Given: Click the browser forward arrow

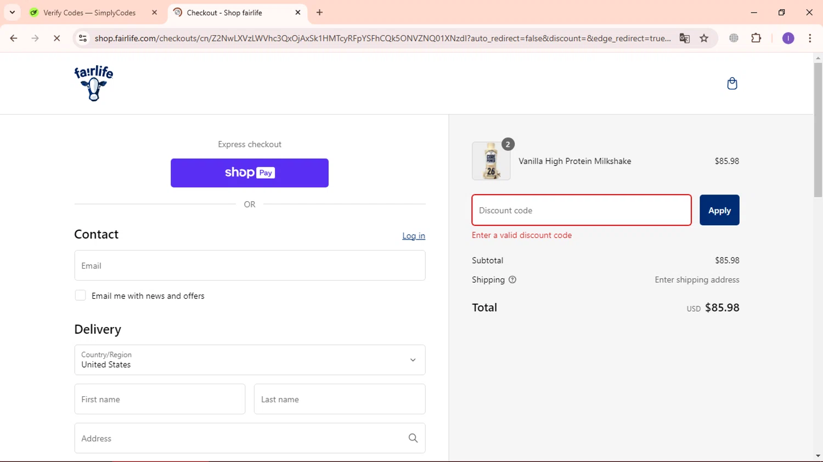Looking at the screenshot, I should click(x=35, y=38).
